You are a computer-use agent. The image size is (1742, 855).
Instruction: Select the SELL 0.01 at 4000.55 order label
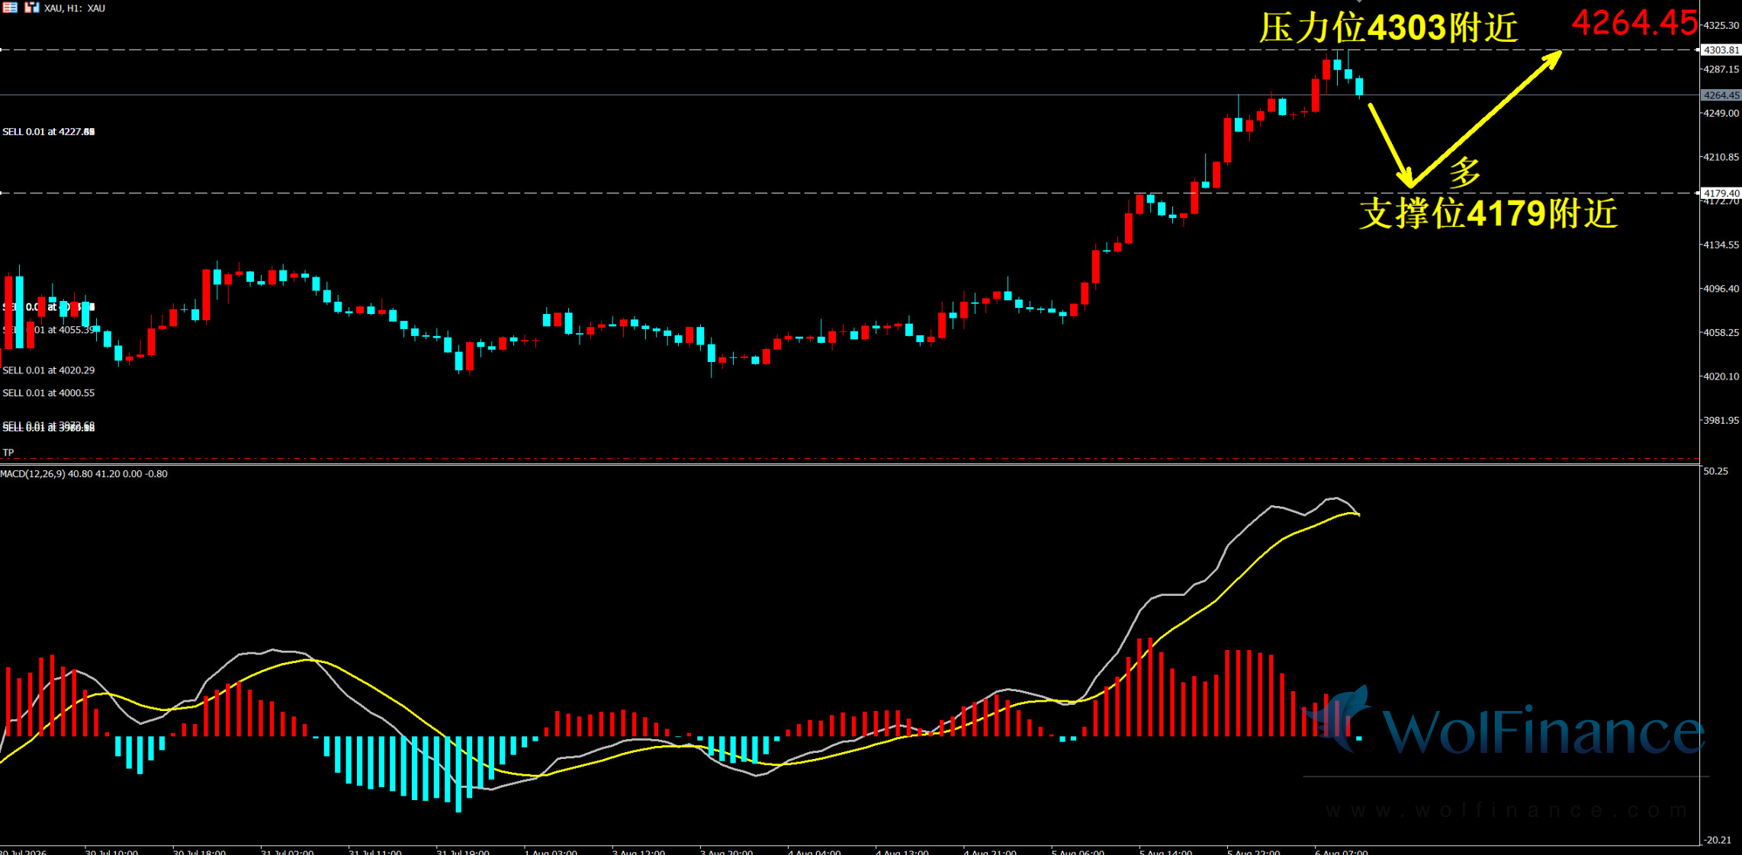coord(49,393)
